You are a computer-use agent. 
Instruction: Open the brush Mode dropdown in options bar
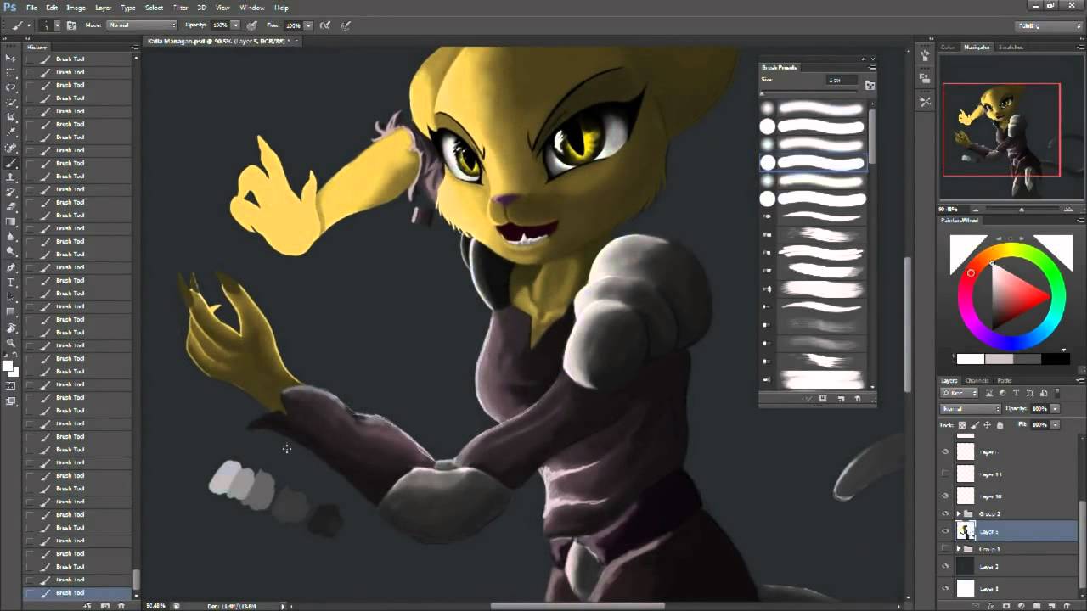point(142,25)
